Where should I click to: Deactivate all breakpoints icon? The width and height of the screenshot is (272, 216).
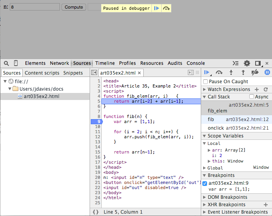tap(255, 72)
